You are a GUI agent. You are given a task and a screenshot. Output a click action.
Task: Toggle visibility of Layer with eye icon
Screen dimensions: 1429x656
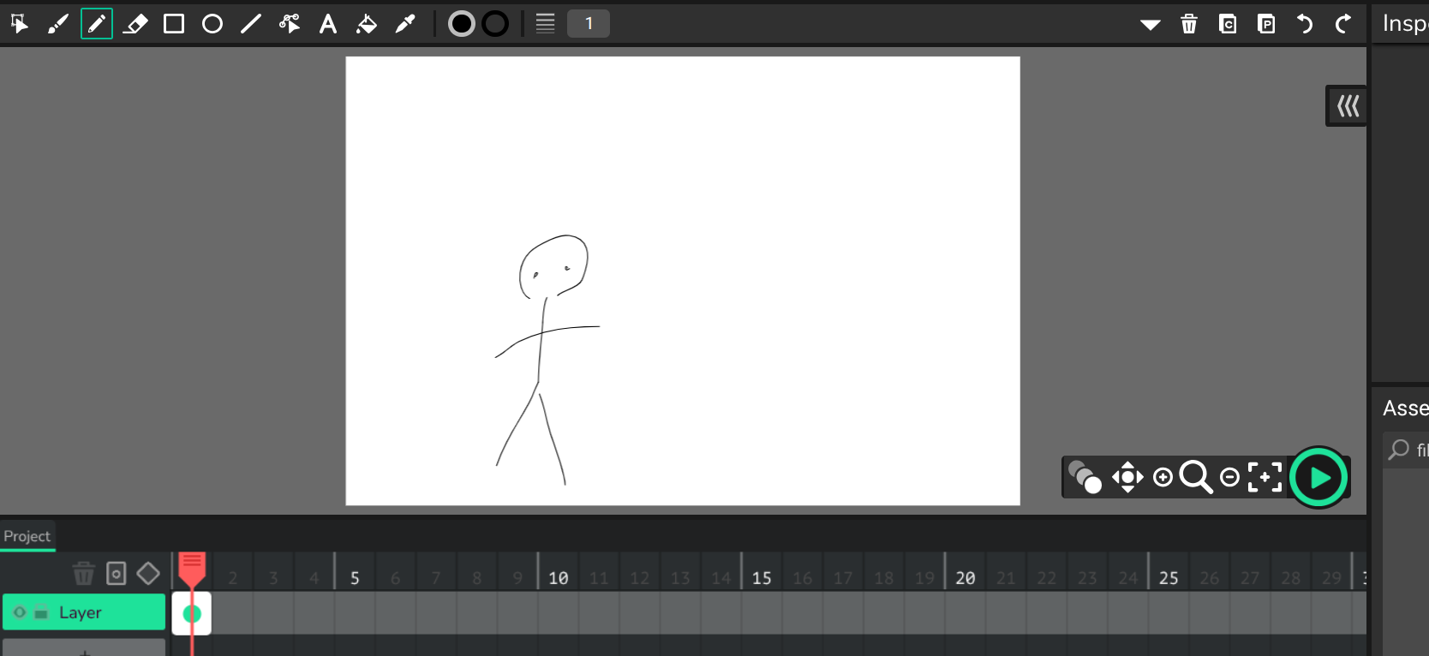pyautogui.click(x=20, y=612)
